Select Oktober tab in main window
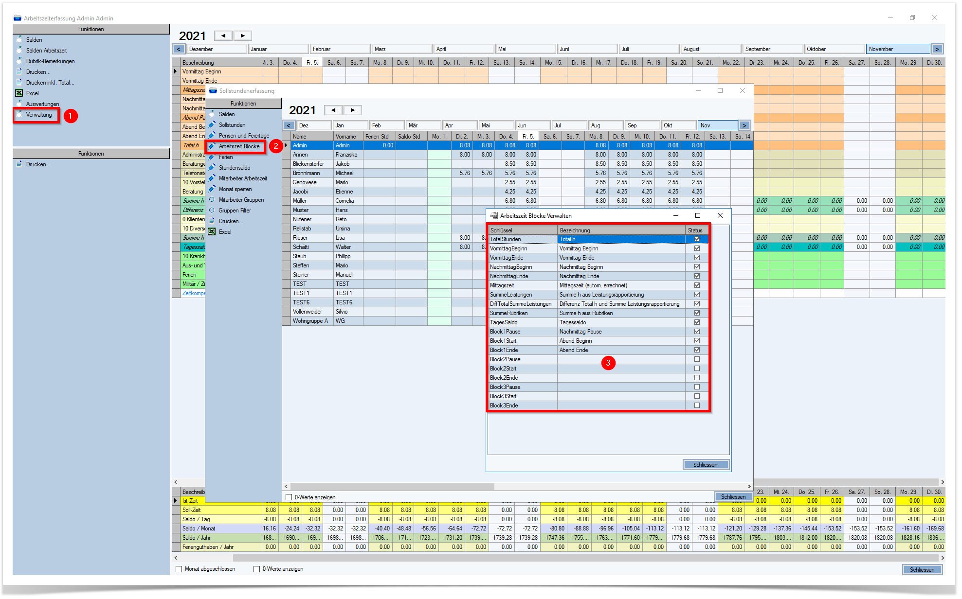The width and height of the screenshot is (962, 599). point(835,49)
